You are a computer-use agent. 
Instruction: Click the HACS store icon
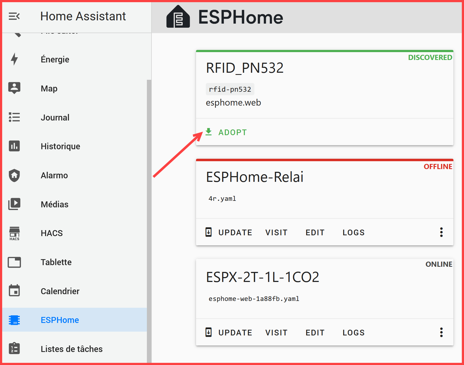14,233
